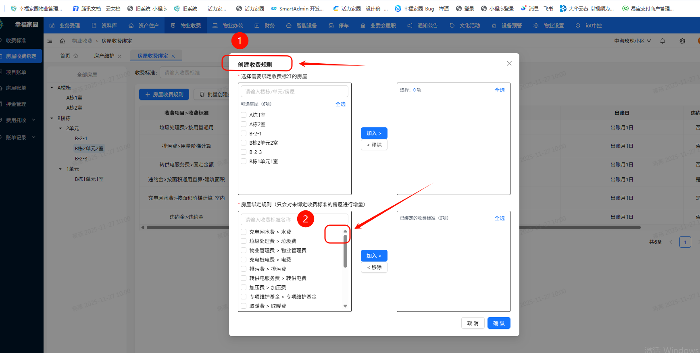Collapse the 2单元 tree node
The image size is (700, 353).
[x=60, y=128]
